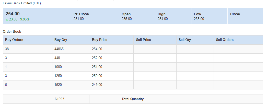Click the green up-arrow price change icon
Viewport: 266px width, 105px height.
(7, 20)
